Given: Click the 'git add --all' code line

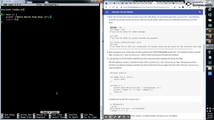Looking at the screenshot, I should [116, 27].
